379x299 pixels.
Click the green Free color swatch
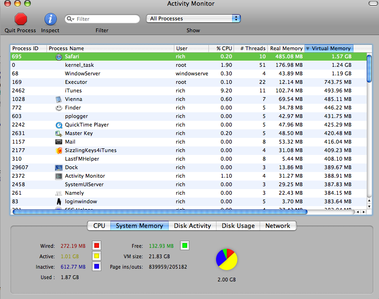pyautogui.click(x=185, y=245)
